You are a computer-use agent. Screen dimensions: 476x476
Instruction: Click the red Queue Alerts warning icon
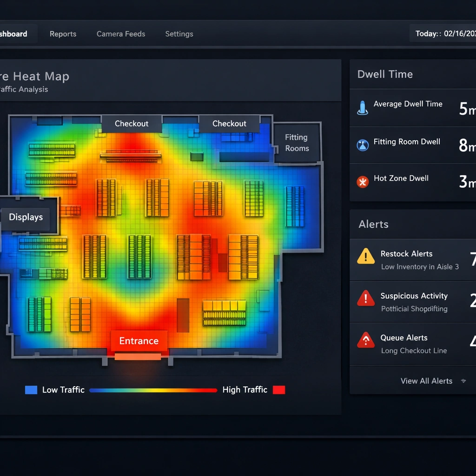coord(366,340)
